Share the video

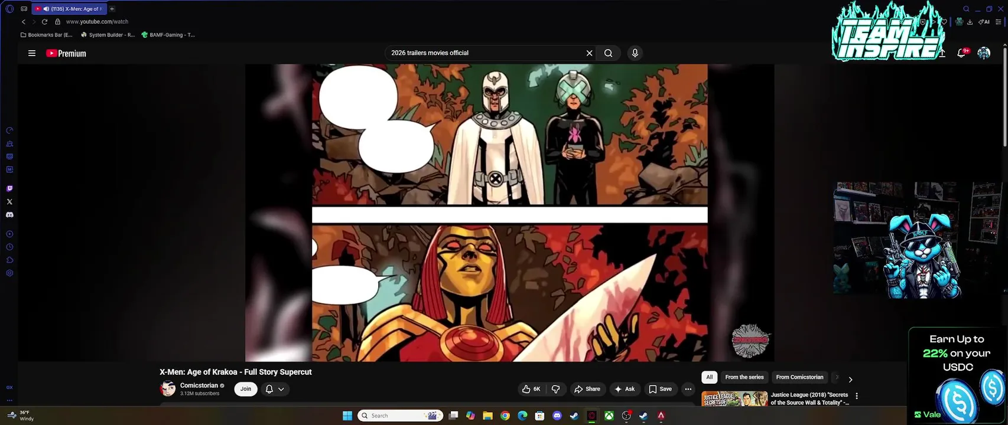pos(587,389)
